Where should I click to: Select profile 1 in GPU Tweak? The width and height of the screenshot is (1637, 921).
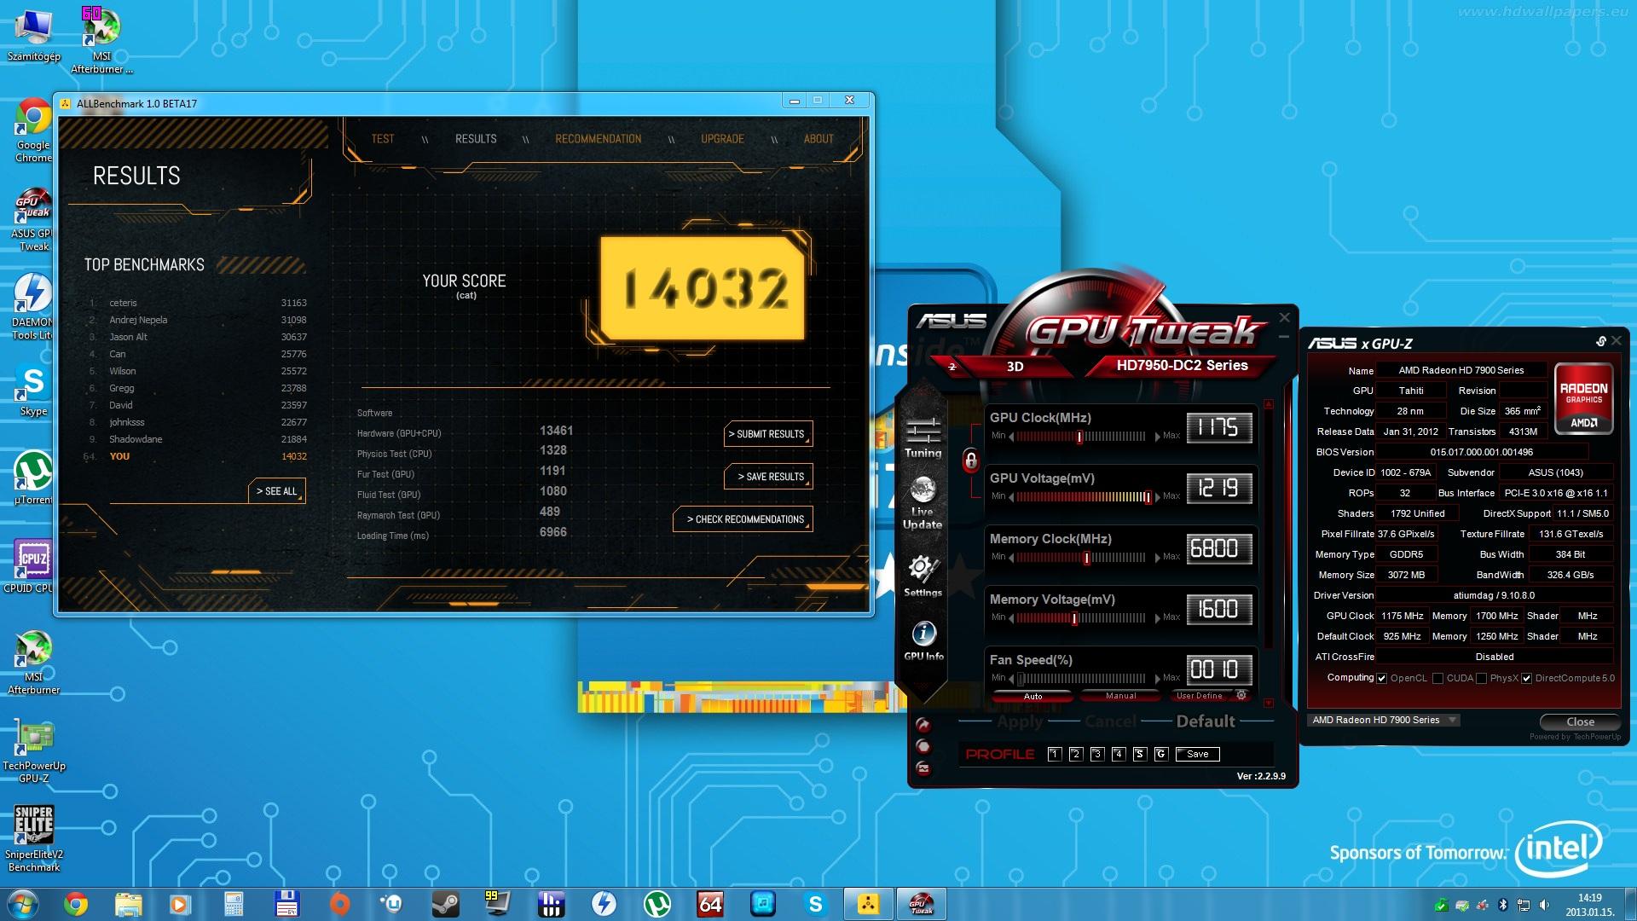coord(1055,755)
